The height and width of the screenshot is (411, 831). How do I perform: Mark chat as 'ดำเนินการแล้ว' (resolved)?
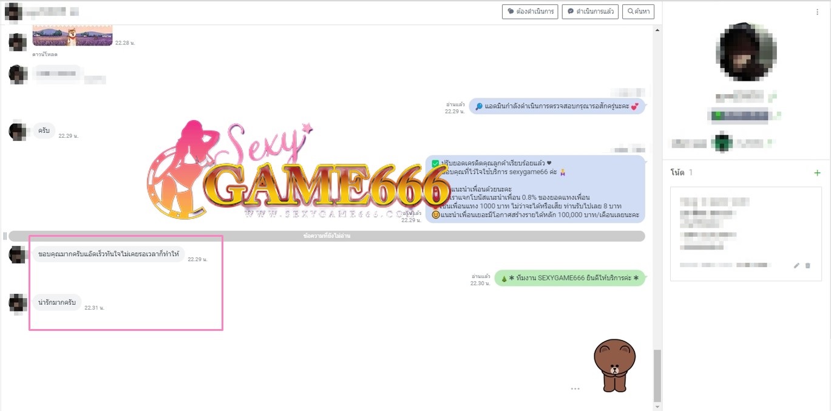pos(589,12)
